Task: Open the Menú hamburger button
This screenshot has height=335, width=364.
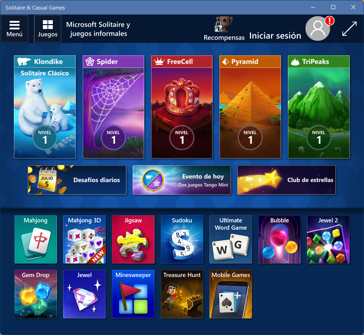Action: [15, 29]
